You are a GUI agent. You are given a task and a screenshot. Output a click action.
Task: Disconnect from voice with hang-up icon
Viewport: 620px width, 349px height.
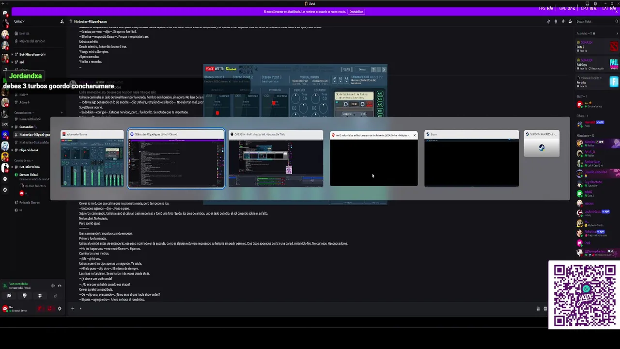[60, 286]
